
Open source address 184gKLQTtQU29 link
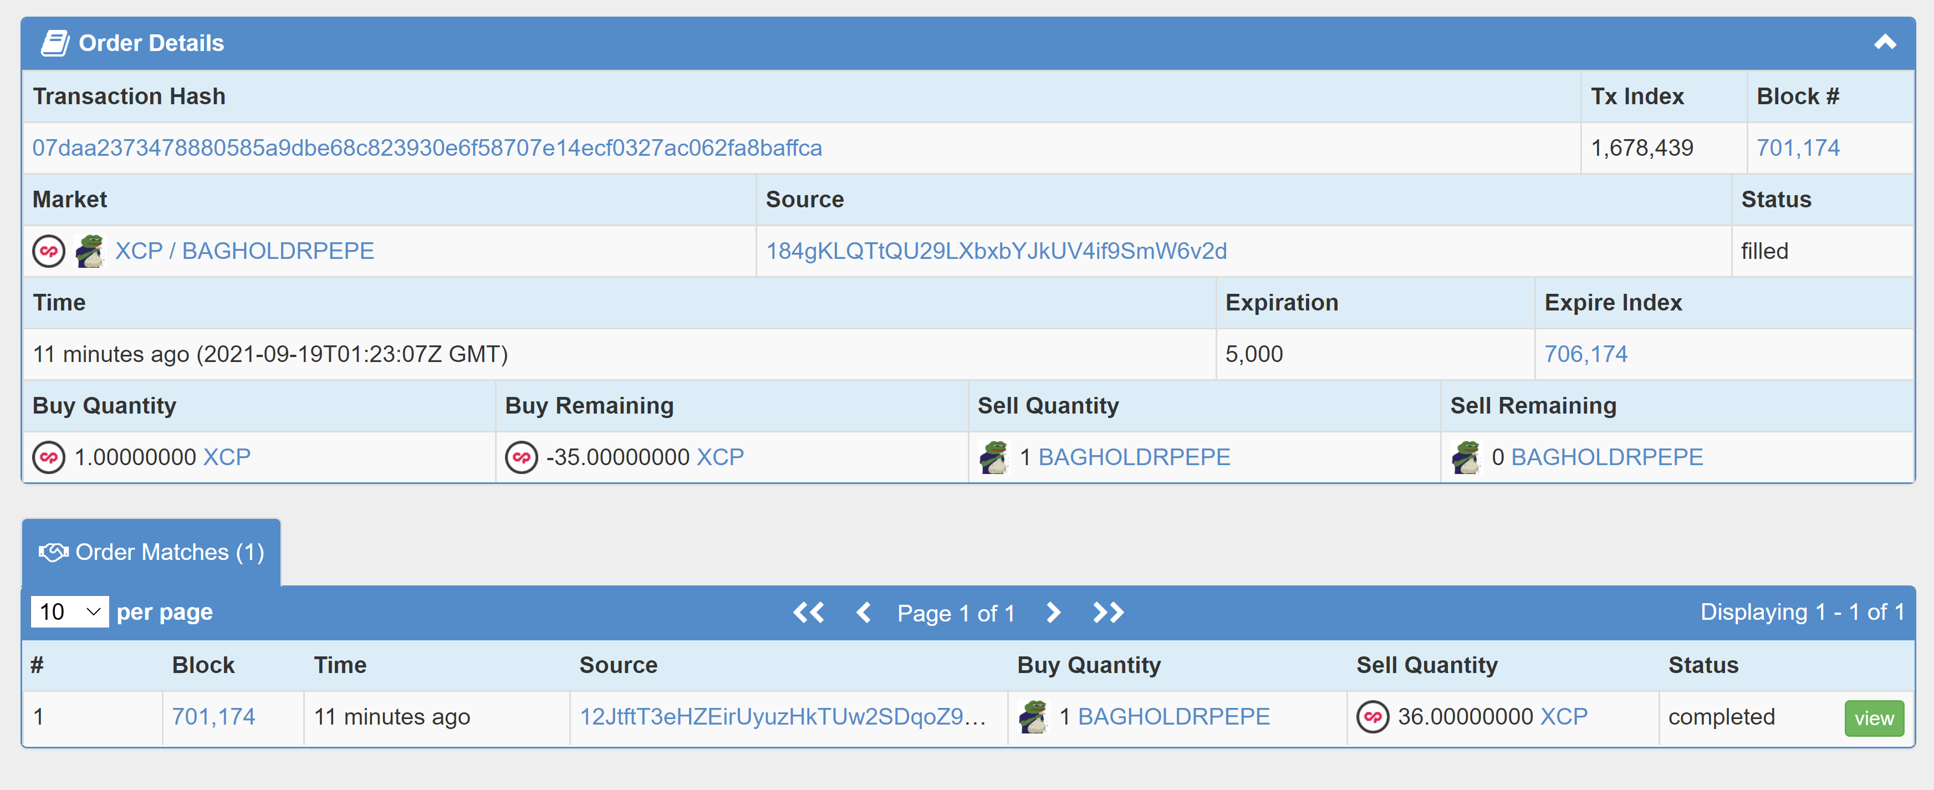[x=996, y=251]
